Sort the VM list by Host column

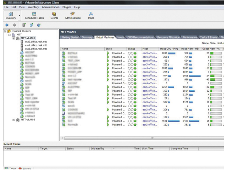150,49
